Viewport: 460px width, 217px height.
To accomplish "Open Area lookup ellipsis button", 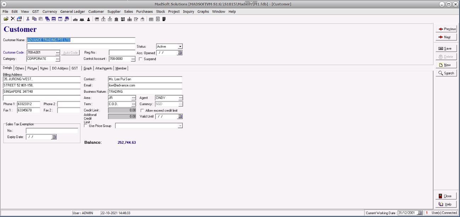I will (x=134, y=98).
